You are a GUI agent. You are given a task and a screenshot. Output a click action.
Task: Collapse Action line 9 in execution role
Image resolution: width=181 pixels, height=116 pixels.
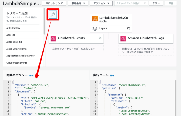[x=97, y=108]
